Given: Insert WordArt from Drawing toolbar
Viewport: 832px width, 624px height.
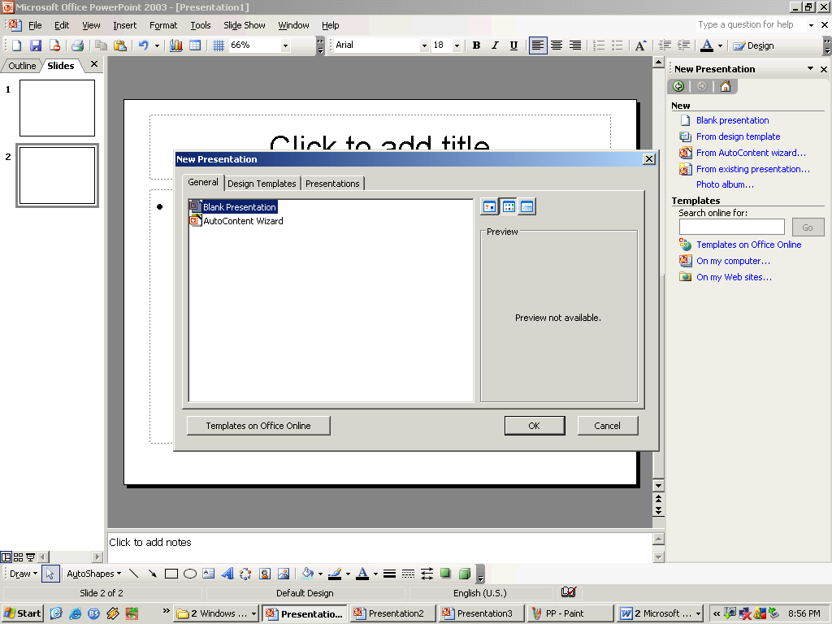Looking at the screenshot, I should click(x=227, y=574).
